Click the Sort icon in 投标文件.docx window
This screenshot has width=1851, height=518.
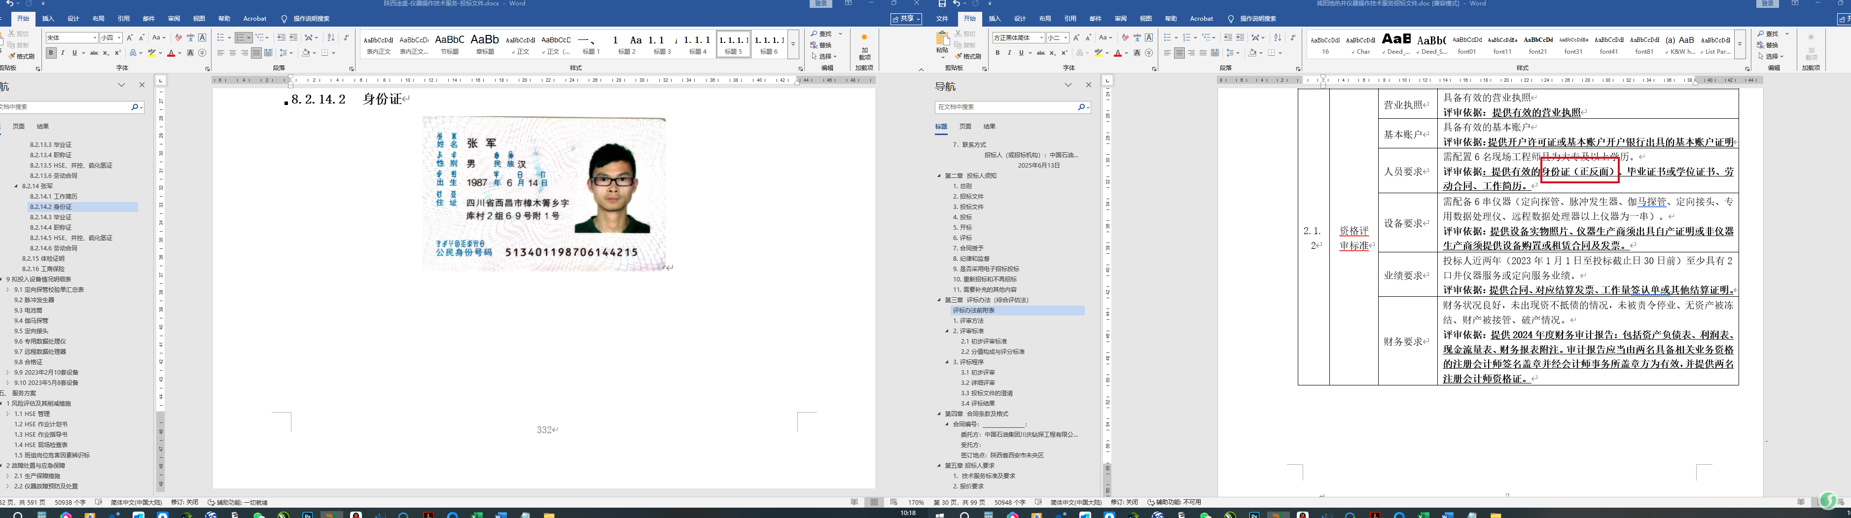pos(331,37)
